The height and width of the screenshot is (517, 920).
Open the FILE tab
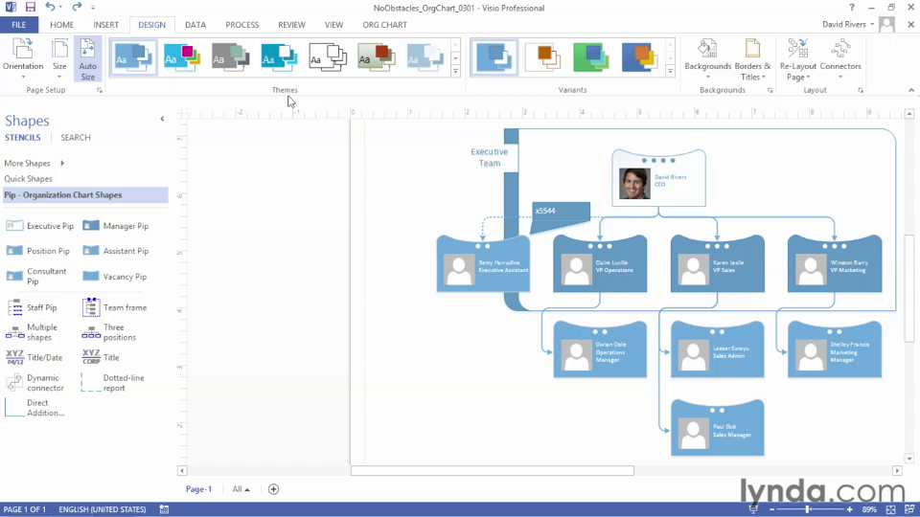pyautogui.click(x=19, y=25)
